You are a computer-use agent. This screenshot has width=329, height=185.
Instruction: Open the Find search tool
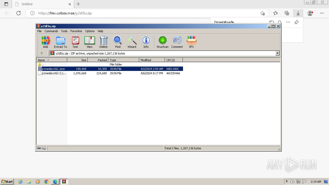coord(118,42)
